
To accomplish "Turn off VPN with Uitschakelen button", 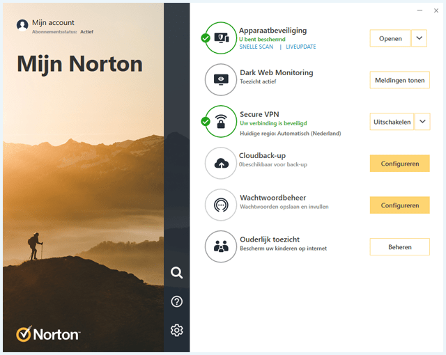I will coord(392,122).
